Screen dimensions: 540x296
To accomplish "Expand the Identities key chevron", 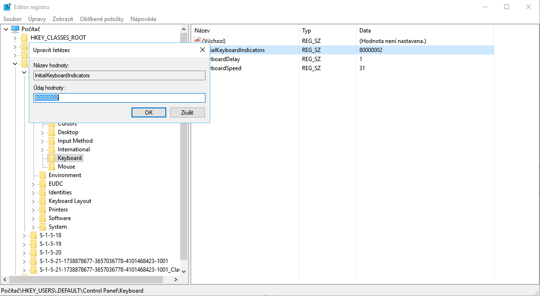I will click(x=33, y=193).
